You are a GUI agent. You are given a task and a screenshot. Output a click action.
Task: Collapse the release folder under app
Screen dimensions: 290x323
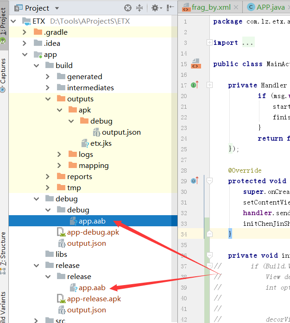[37, 266]
